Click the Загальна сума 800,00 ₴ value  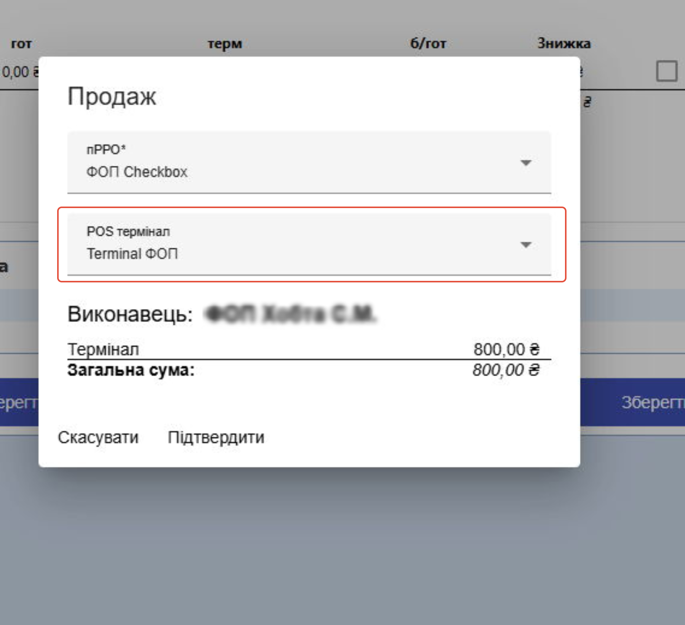(x=506, y=370)
